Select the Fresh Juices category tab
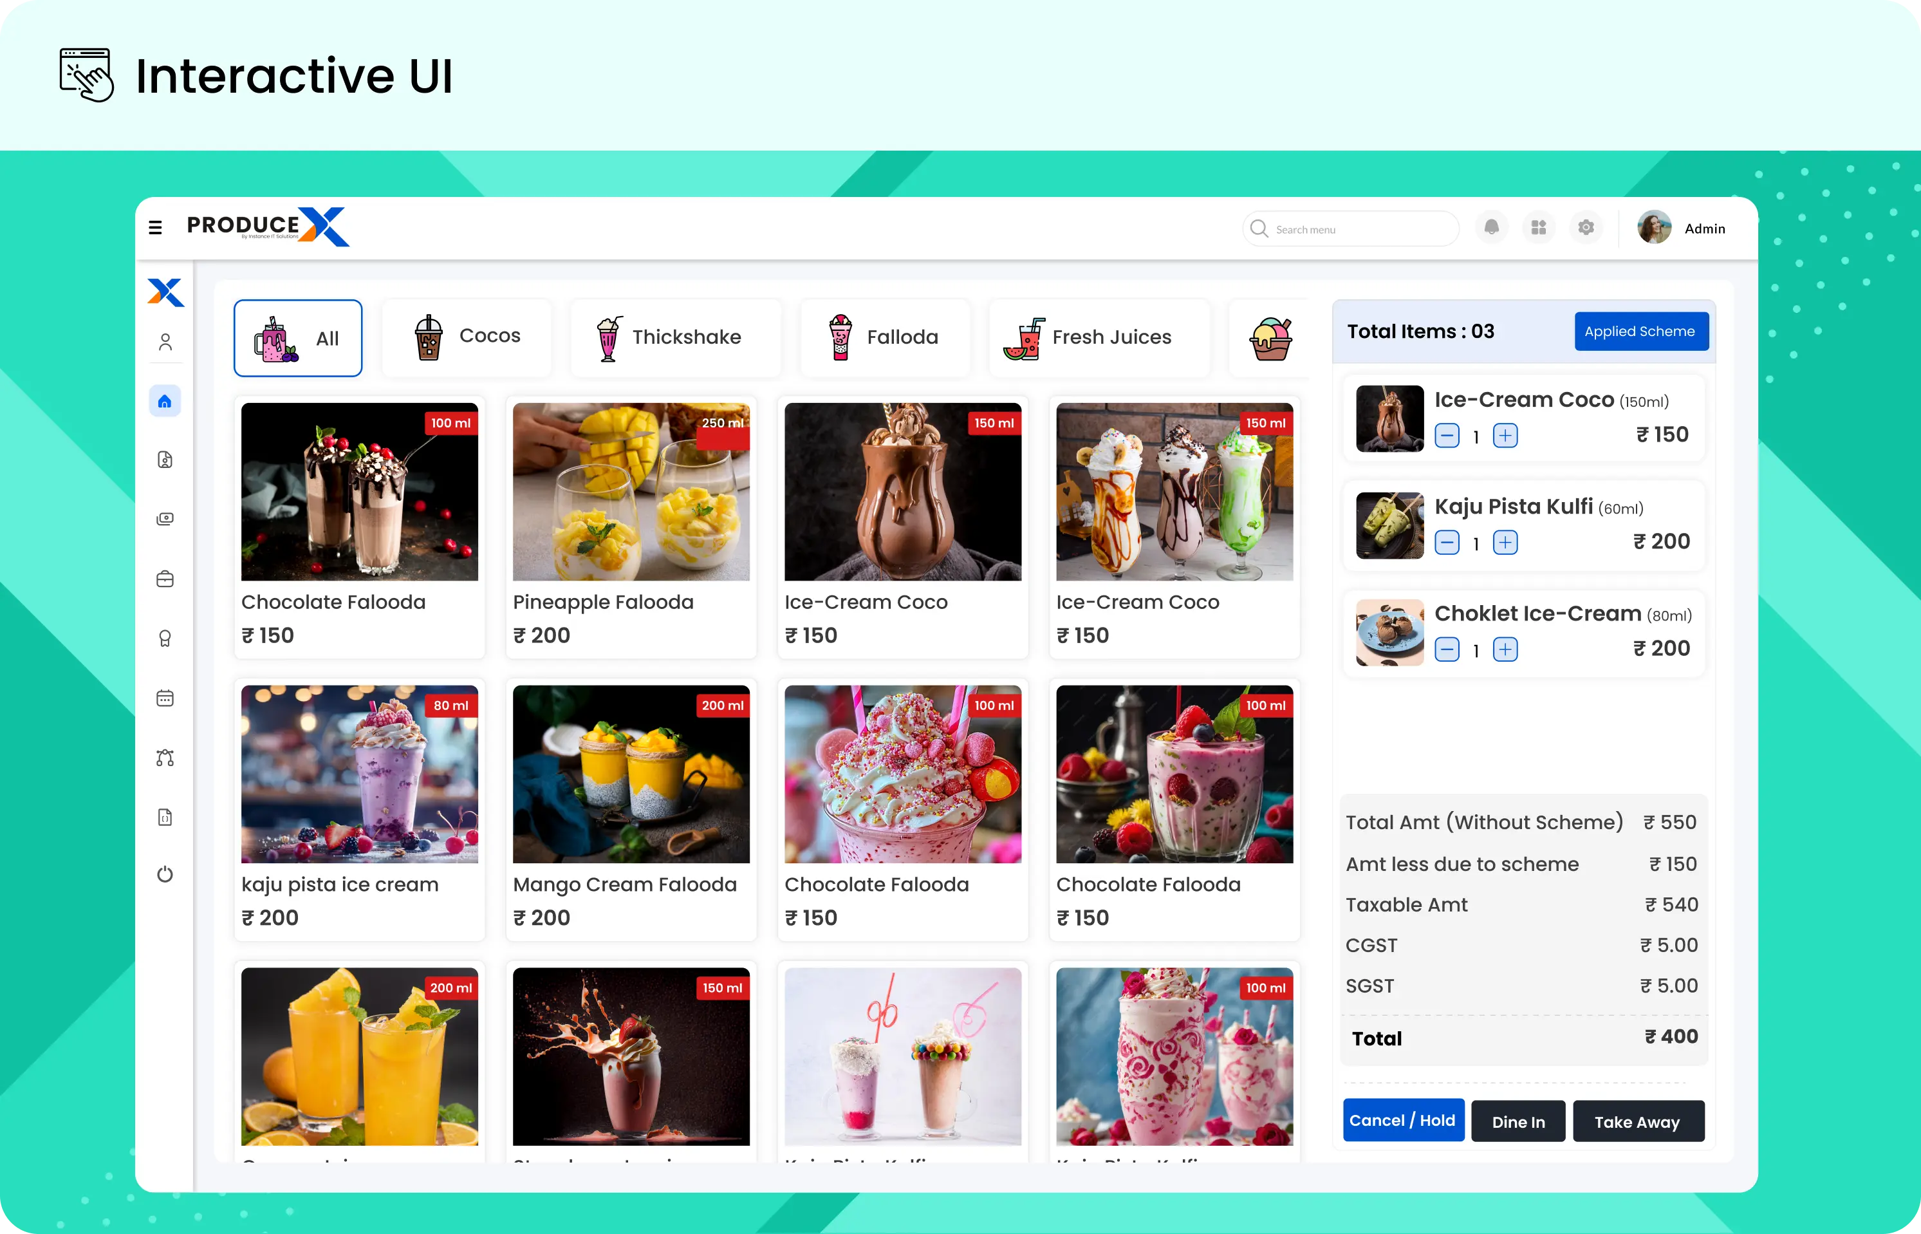 [x=1100, y=338]
